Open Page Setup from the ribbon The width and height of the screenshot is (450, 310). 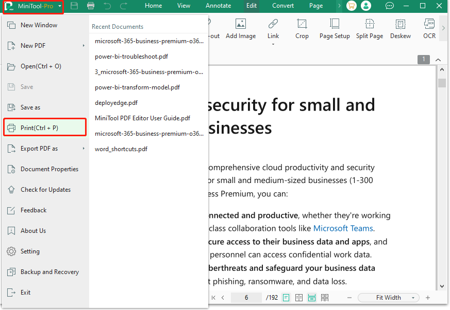[x=335, y=24]
